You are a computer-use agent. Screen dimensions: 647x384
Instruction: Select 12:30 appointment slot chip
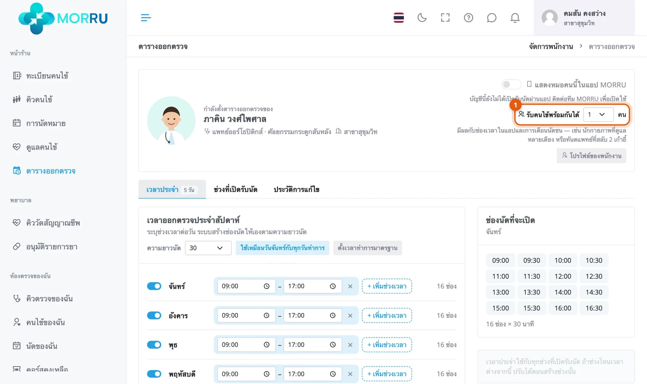point(594,276)
